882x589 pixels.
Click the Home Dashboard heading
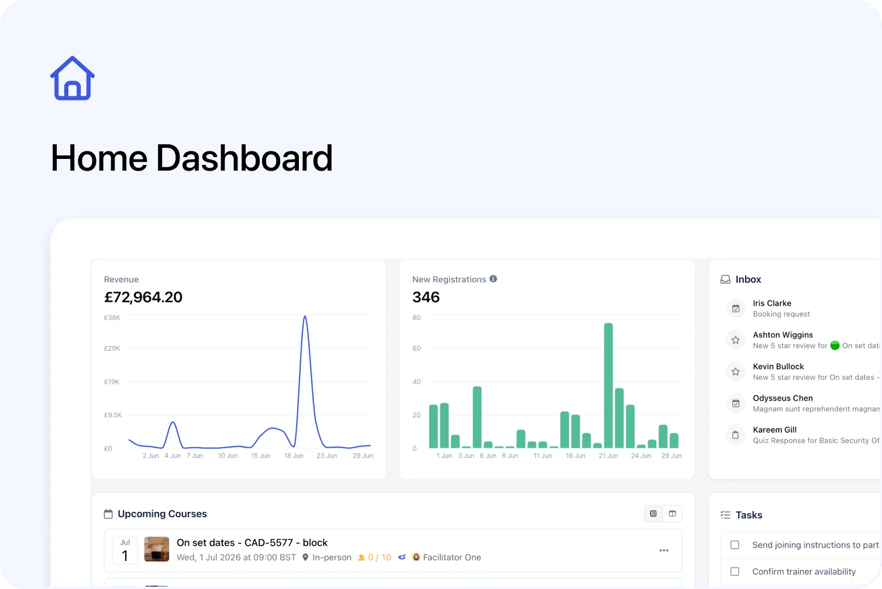[192, 158]
